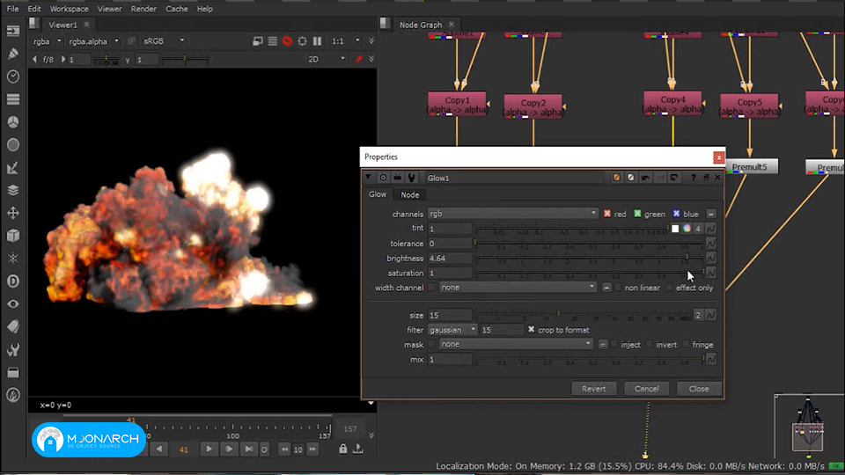Click the Cancel button
Viewport: 845px width, 475px height.
(x=646, y=388)
